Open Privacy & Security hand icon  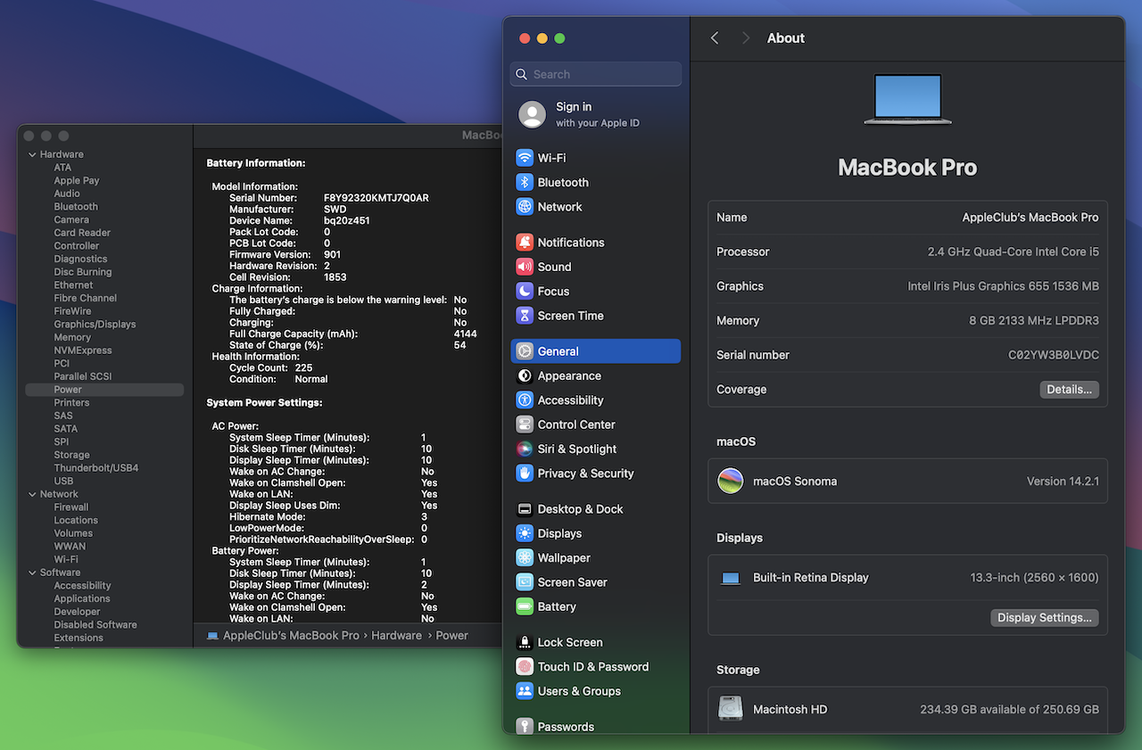(x=525, y=474)
